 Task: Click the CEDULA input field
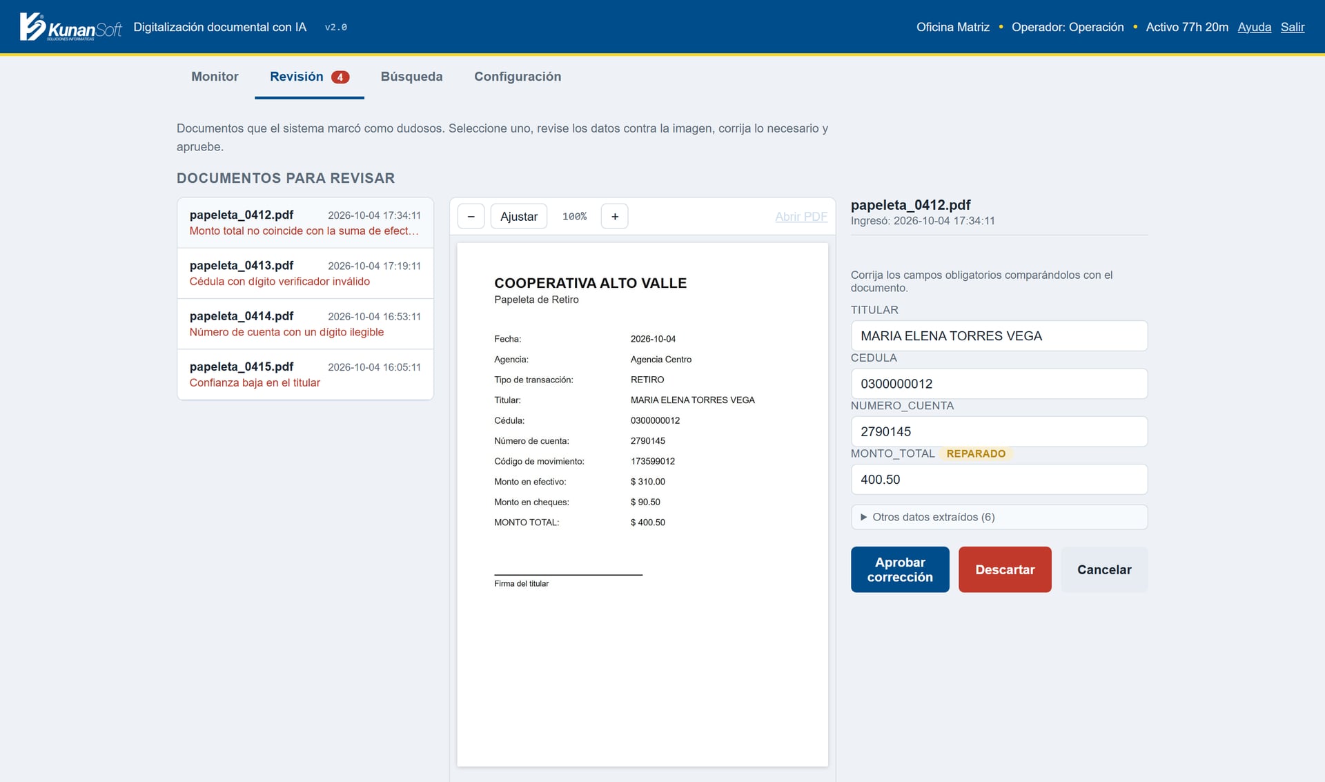tap(999, 383)
